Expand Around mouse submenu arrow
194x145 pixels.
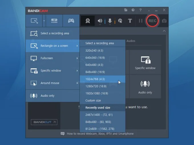point(77,83)
